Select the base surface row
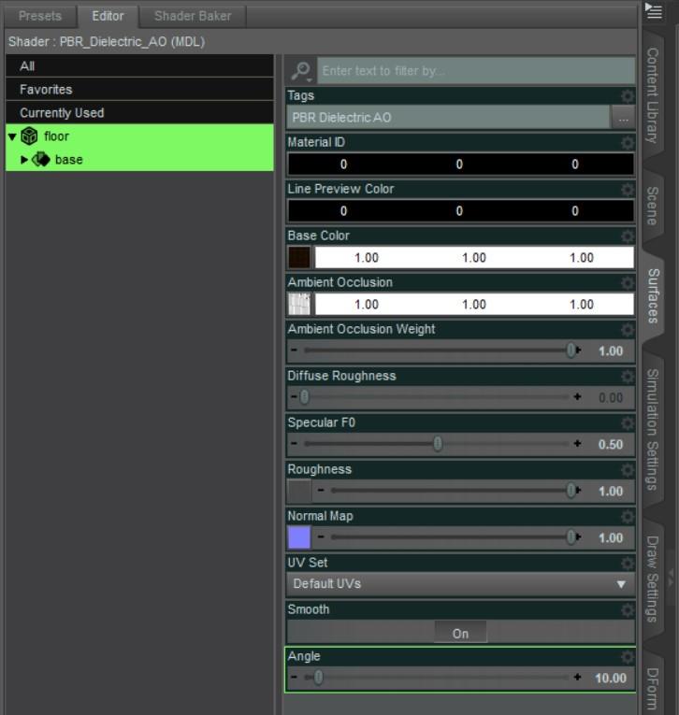The image size is (679, 715). tap(139, 160)
